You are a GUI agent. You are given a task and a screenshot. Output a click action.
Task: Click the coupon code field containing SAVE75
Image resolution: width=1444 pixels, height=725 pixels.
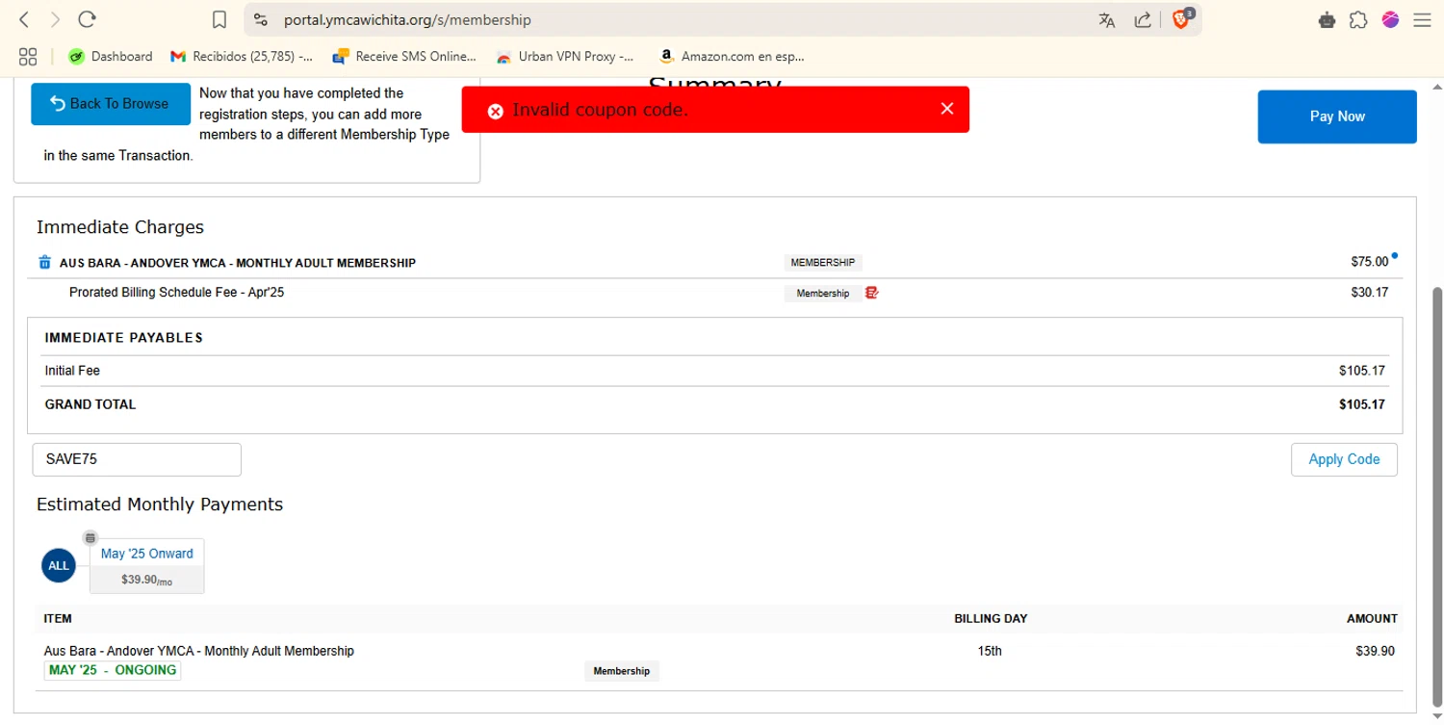pos(137,459)
